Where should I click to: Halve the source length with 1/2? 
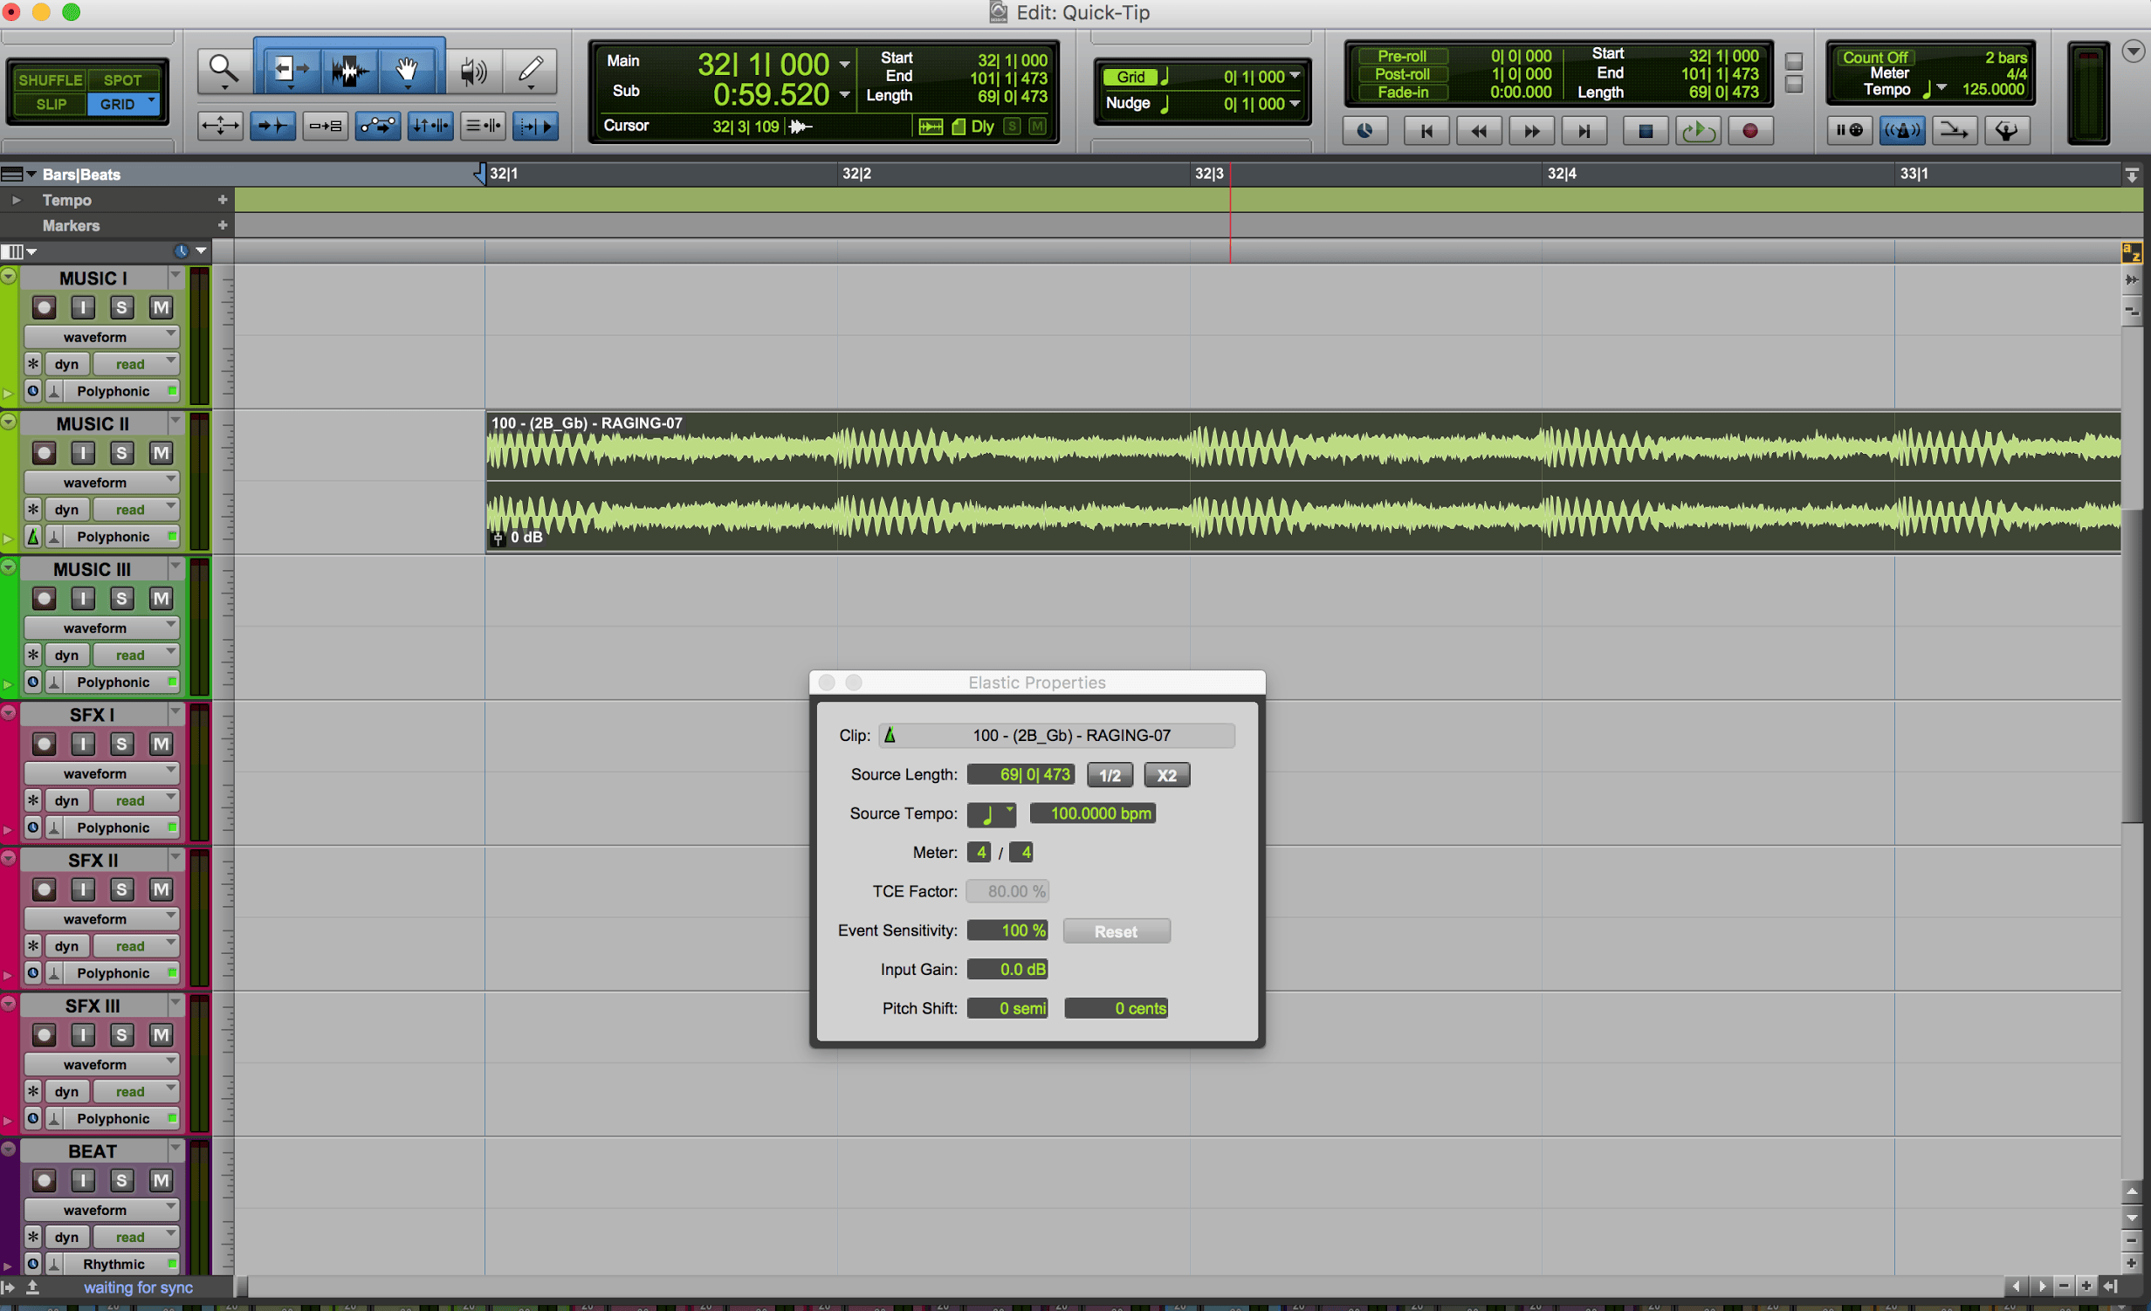pos(1110,775)
